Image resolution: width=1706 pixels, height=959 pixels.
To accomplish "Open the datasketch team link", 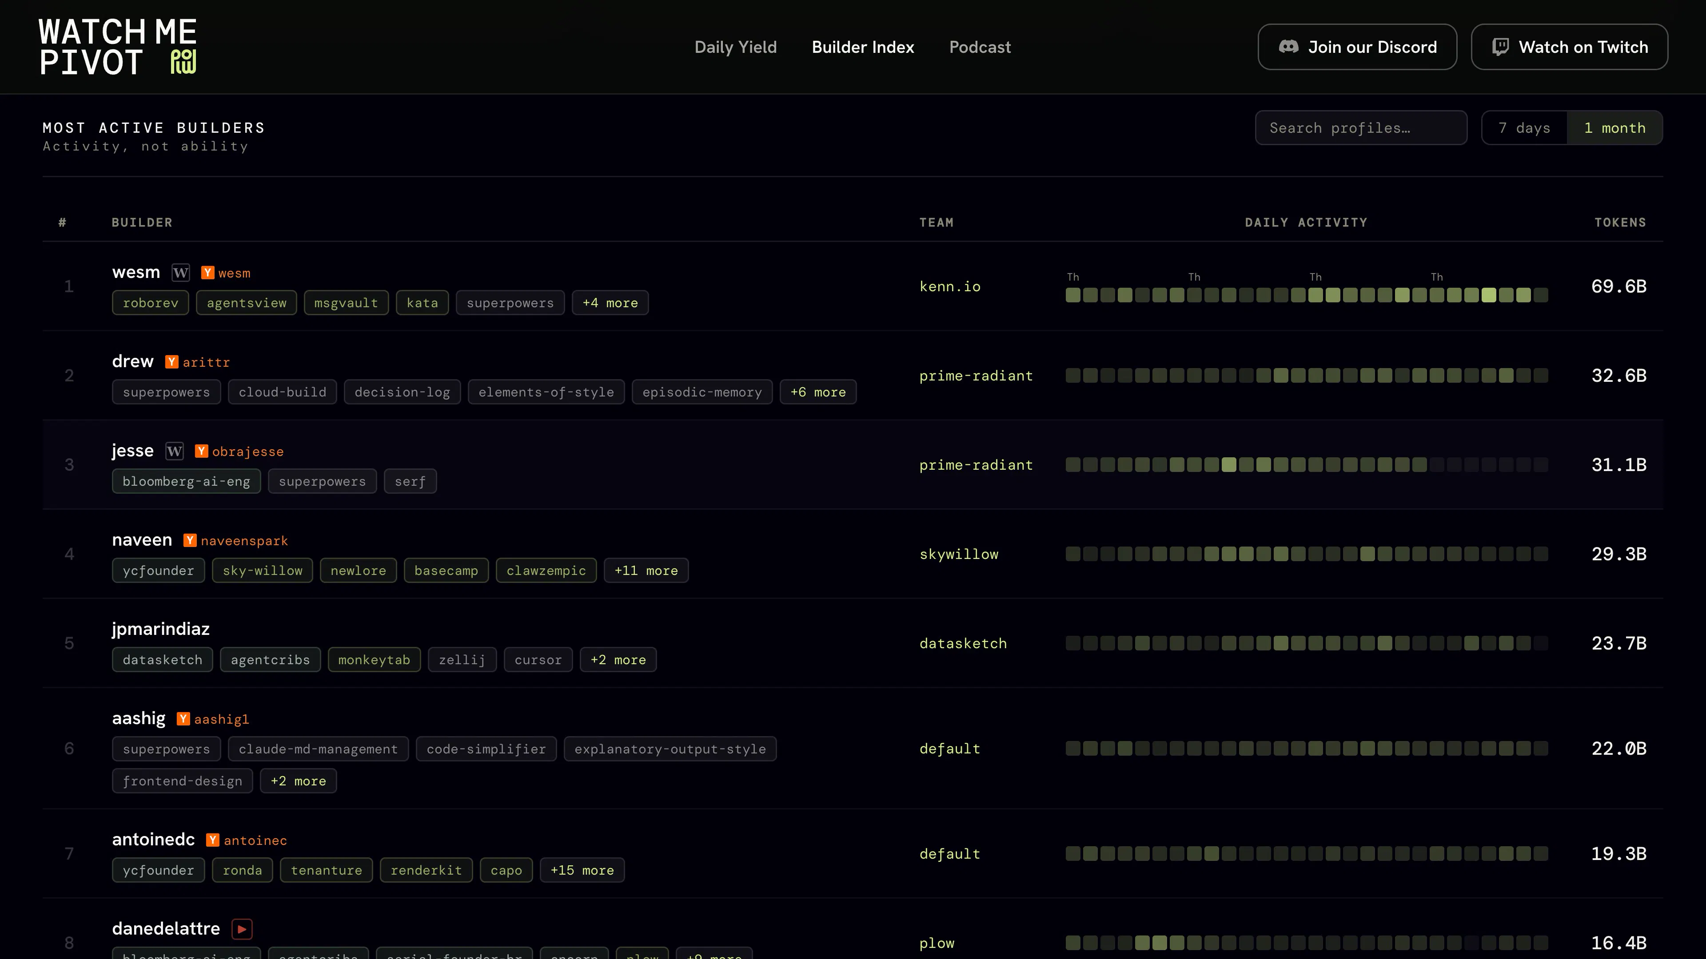I will pyautogui.click(x=962, y=643).
